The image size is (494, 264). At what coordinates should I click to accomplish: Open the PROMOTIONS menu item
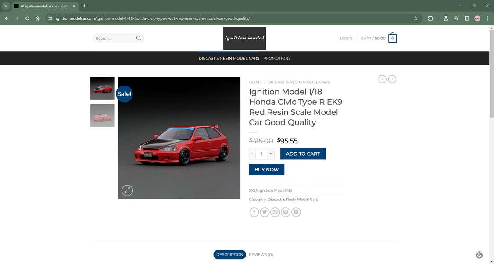click(x=277, y=58)
